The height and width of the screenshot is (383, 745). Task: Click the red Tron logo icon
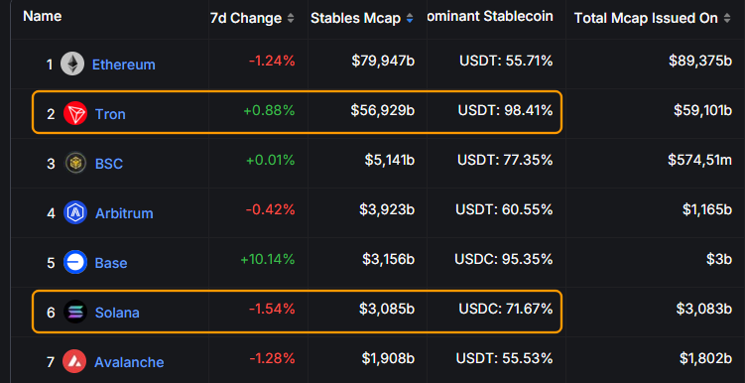click(x=75, y=113)
